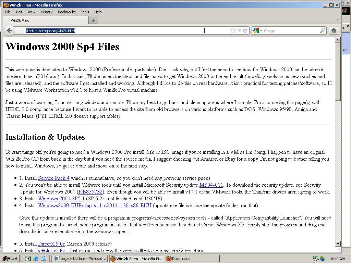
Task: Open the Windows2000-UURollup-v11 download link
Action: click(95, 205)
